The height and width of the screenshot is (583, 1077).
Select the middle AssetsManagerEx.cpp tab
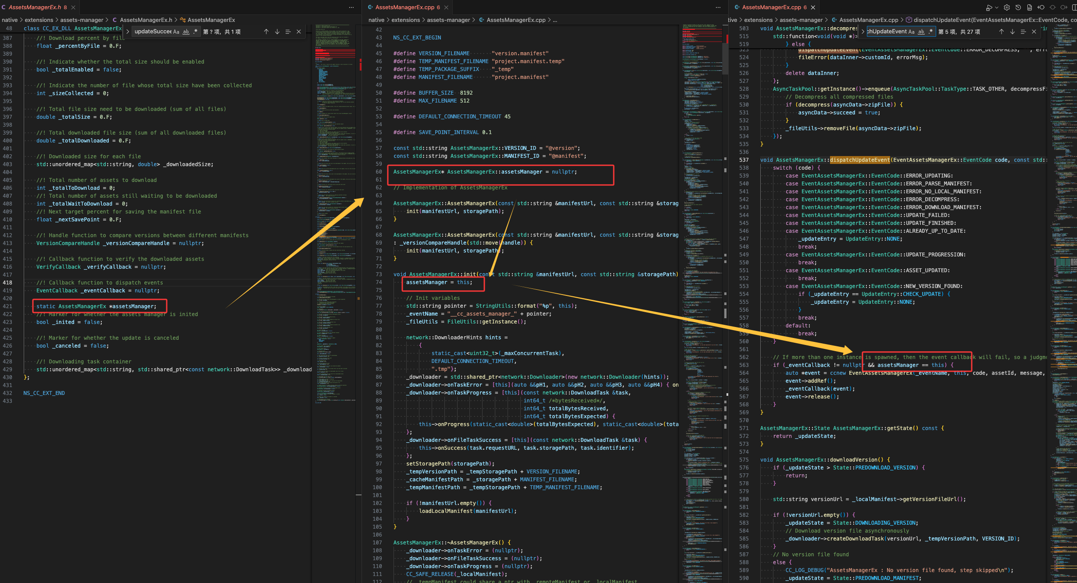(404, 7)
